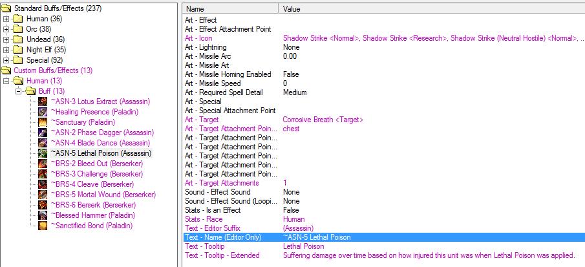This screenshot has height=267, width=585.
Task: Expand the Night Elf (35) folder
Action: point(6,50)
